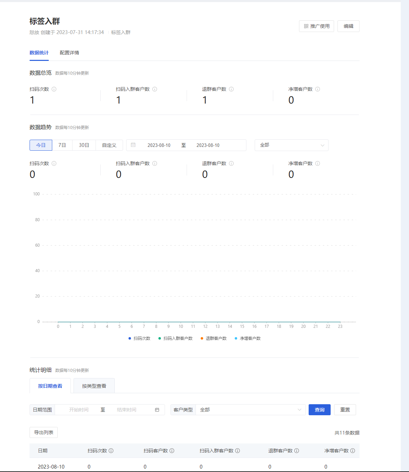Select the 7日 time range
The width and height of the screenshot is (409, 472).
pos(62,145)
